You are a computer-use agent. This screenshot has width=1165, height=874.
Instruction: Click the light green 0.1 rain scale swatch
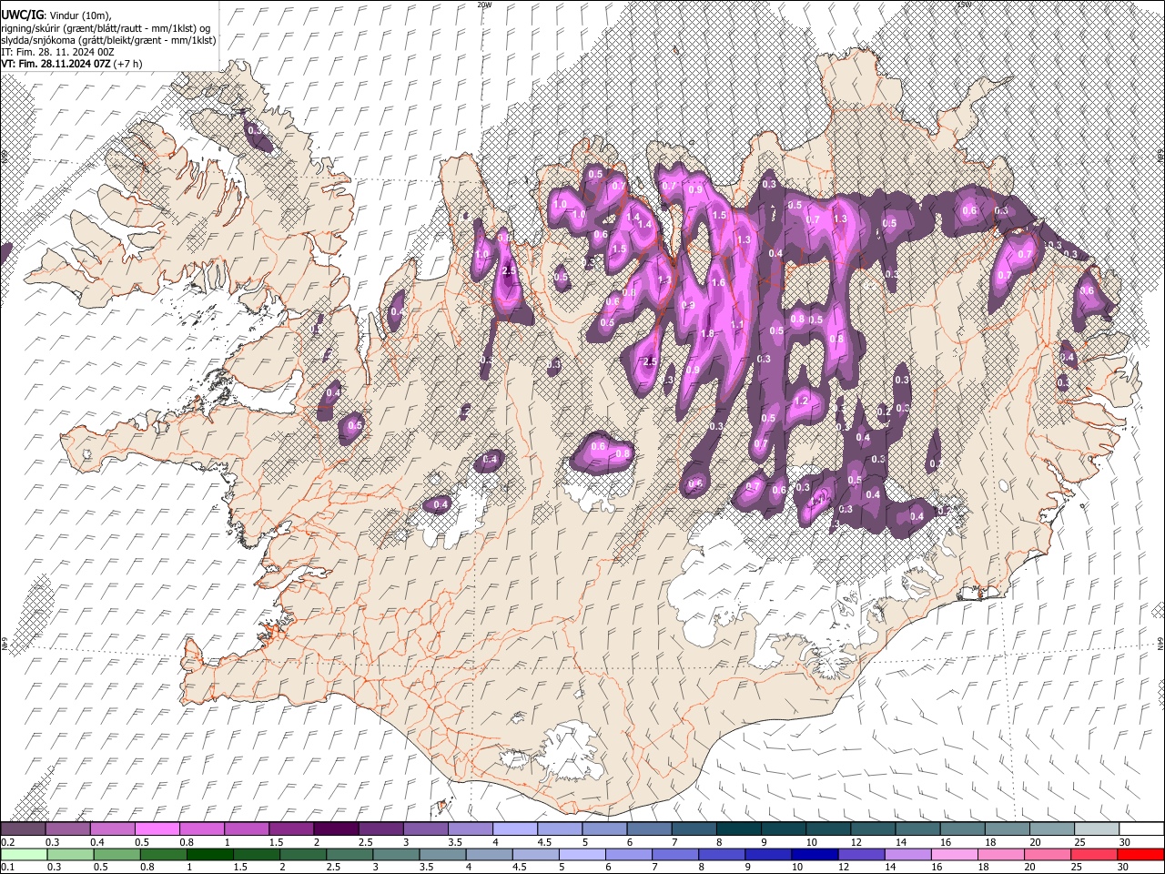tap(23, 854)
